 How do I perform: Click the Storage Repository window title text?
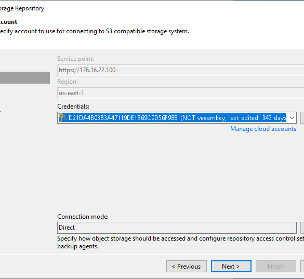22,8
